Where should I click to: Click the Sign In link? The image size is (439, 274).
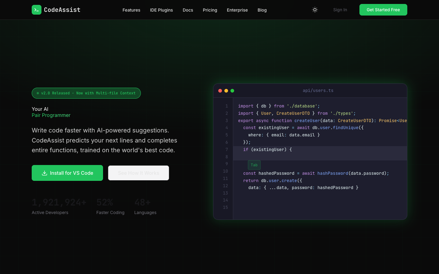pos(340,10)
